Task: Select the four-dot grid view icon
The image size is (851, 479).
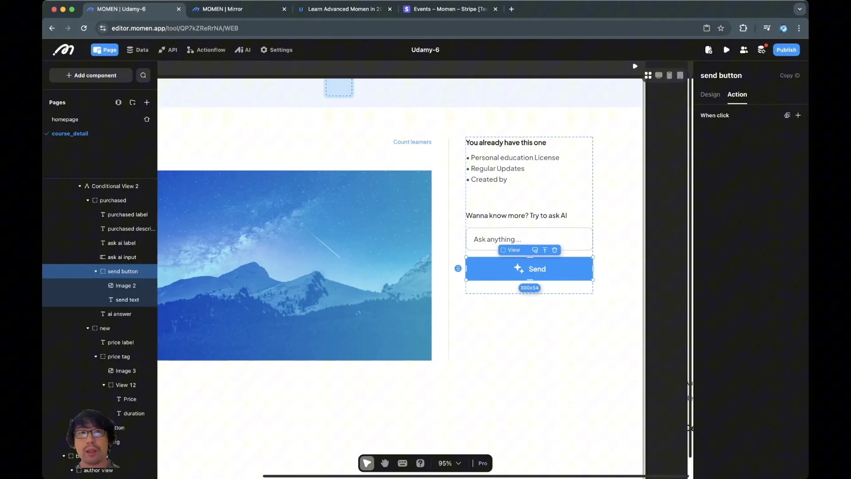Action: pos(648,75)
